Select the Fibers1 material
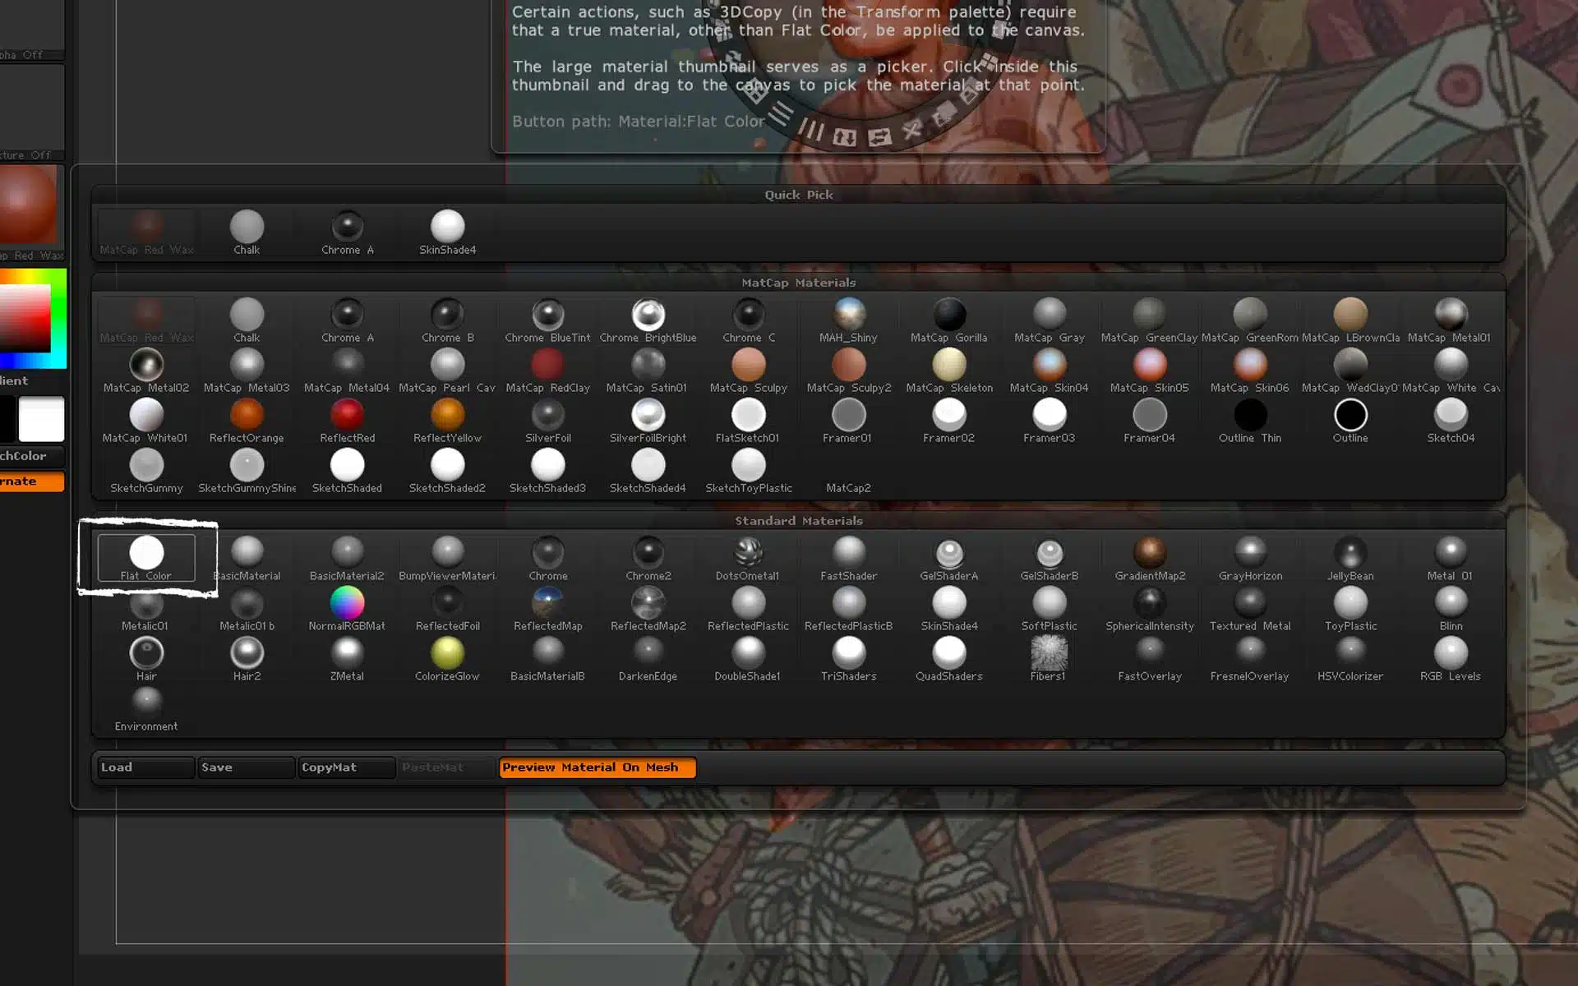 tap(1049, 654)
